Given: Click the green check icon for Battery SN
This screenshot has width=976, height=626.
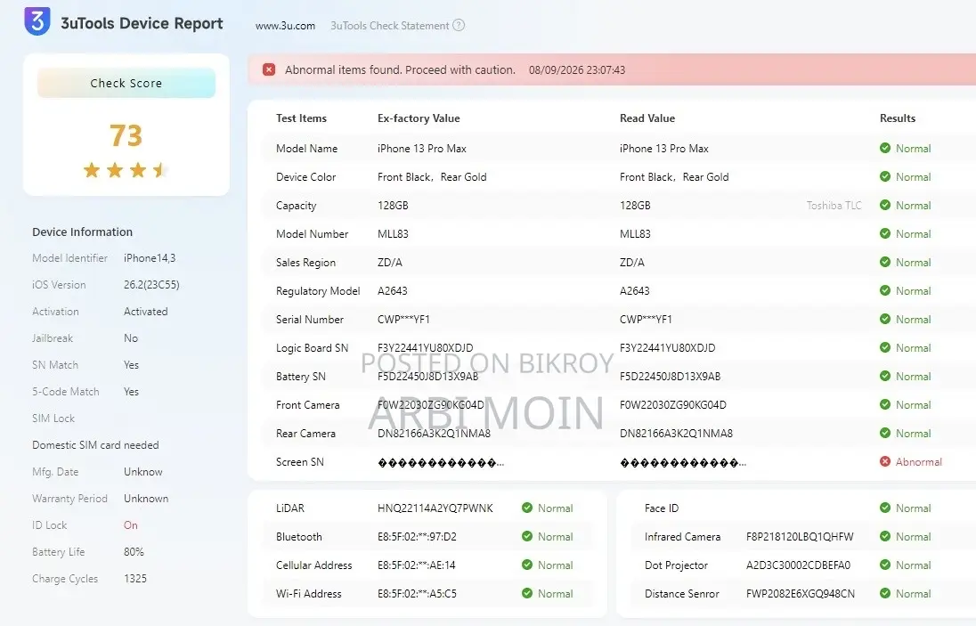Looking at the screenshot, I should coord(885,376).
